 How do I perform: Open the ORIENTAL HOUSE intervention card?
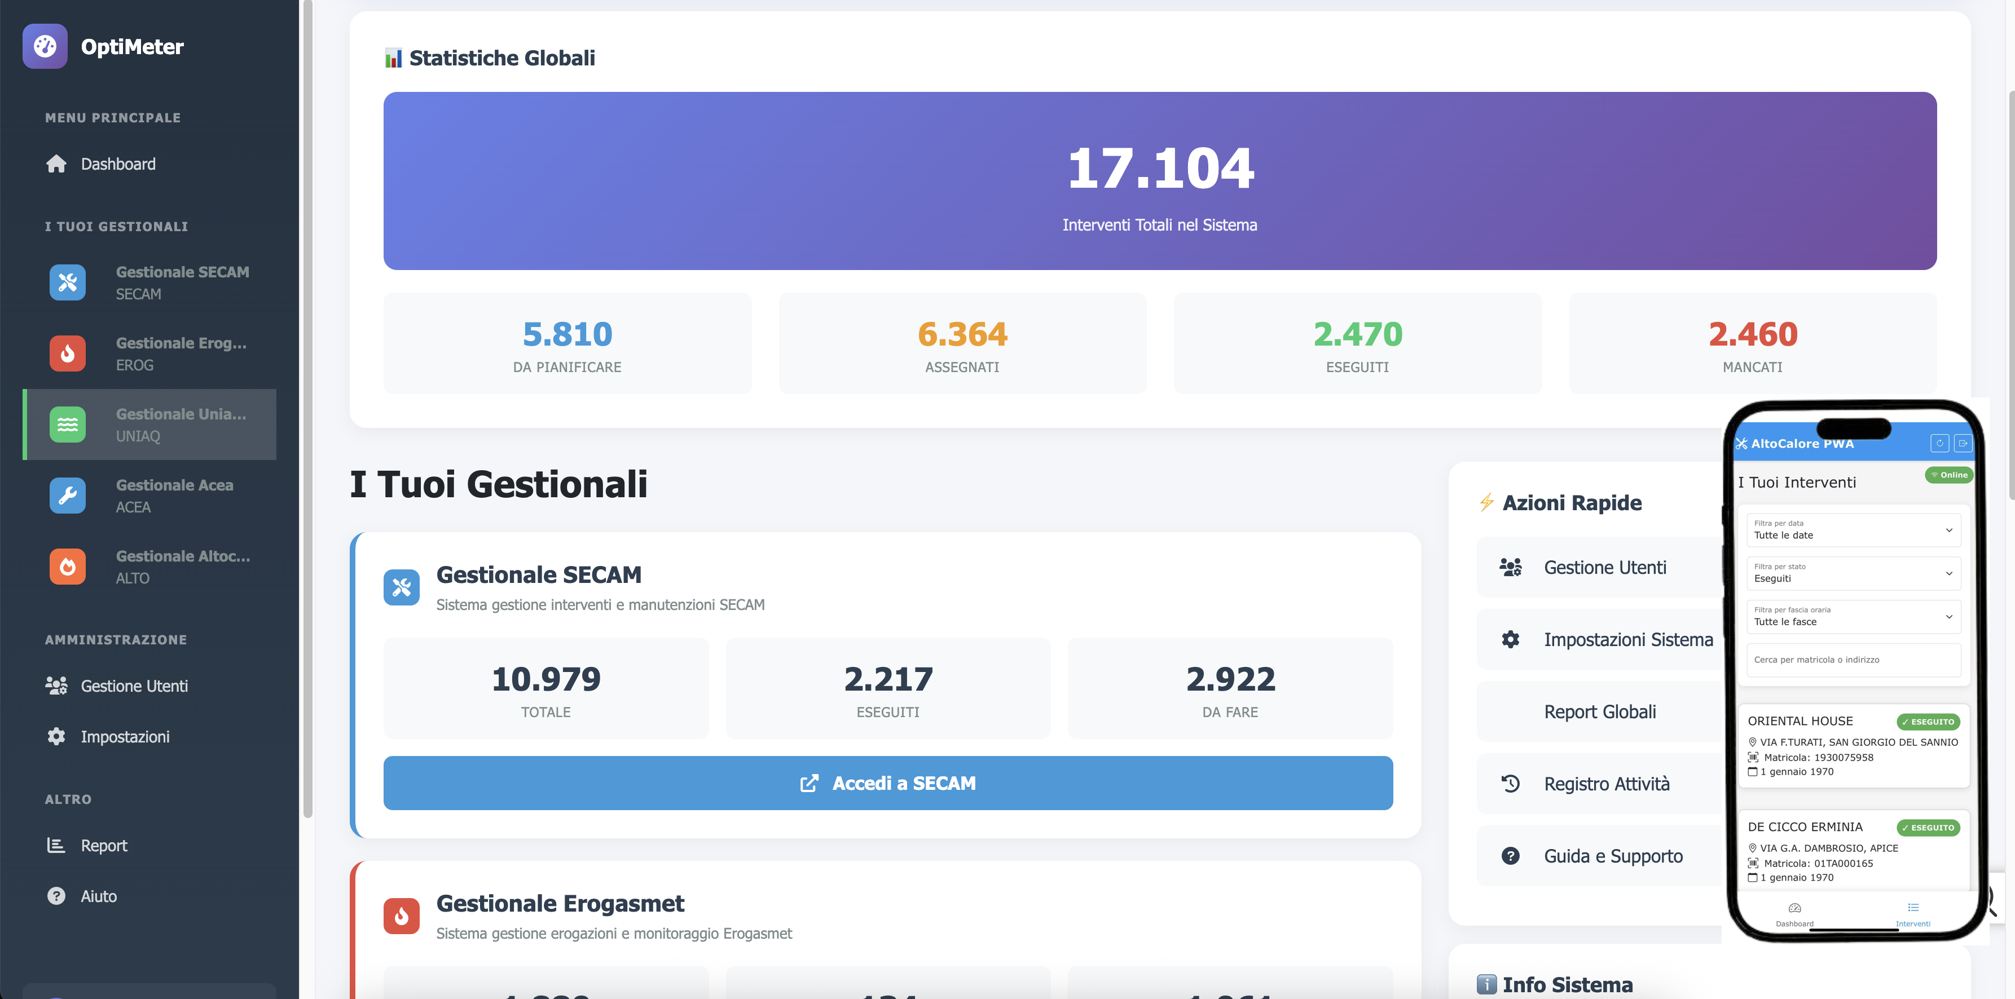point(1853,746)
